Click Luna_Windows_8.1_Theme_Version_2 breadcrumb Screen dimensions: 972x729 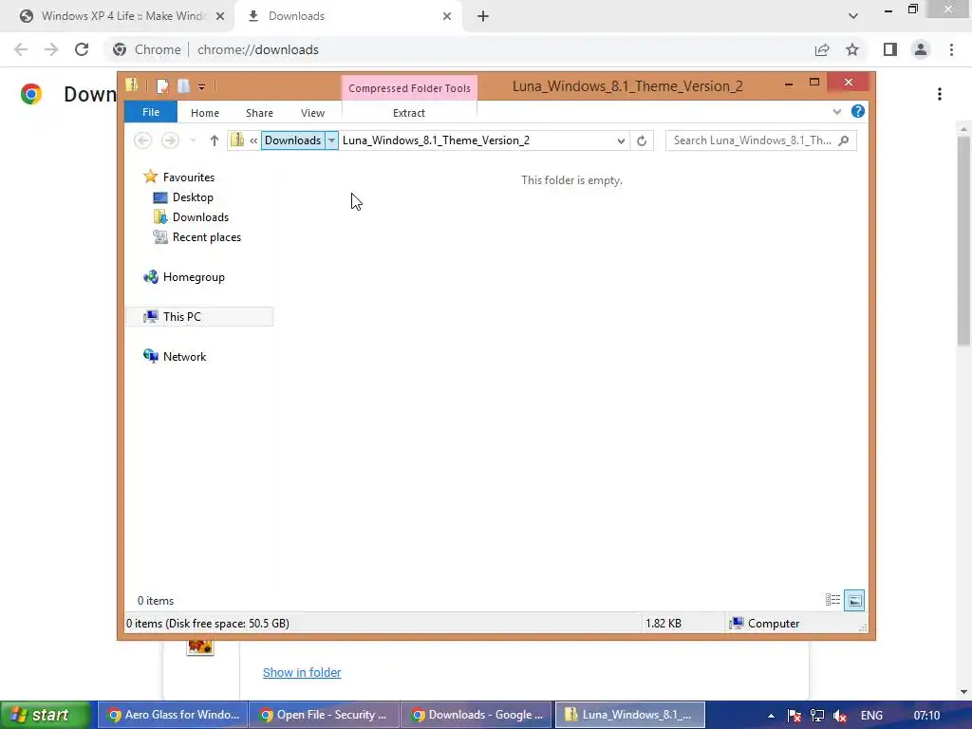(x=436, y=140)
